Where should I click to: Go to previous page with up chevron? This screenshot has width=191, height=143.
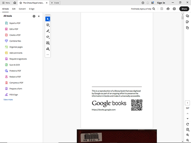tap(188, 114)
